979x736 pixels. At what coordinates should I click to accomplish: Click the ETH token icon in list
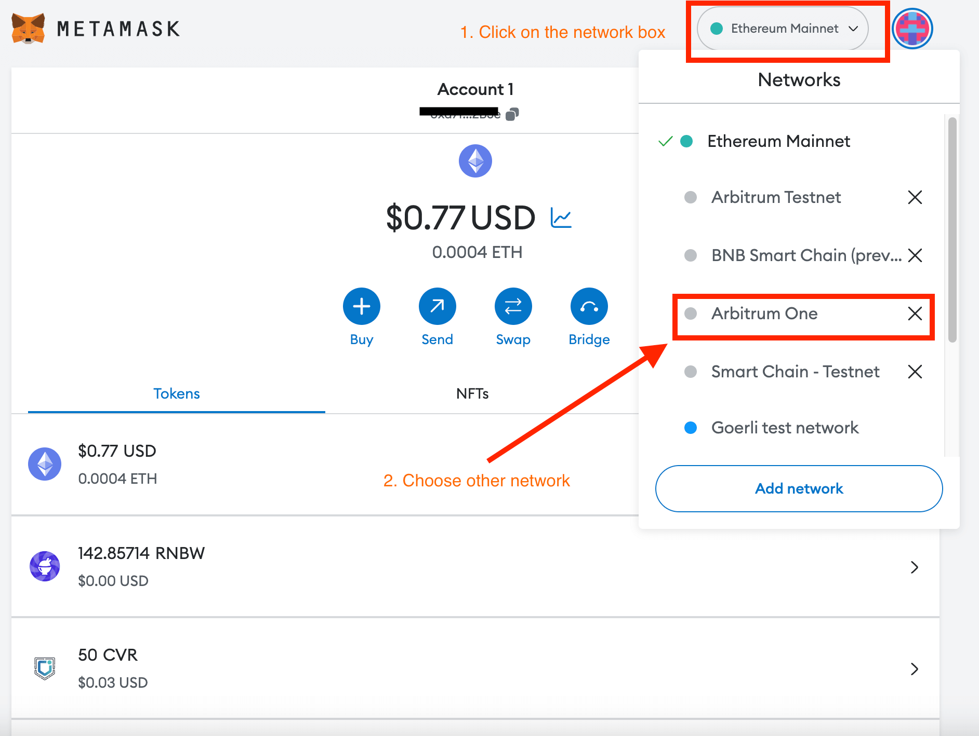tap(45, 464)
